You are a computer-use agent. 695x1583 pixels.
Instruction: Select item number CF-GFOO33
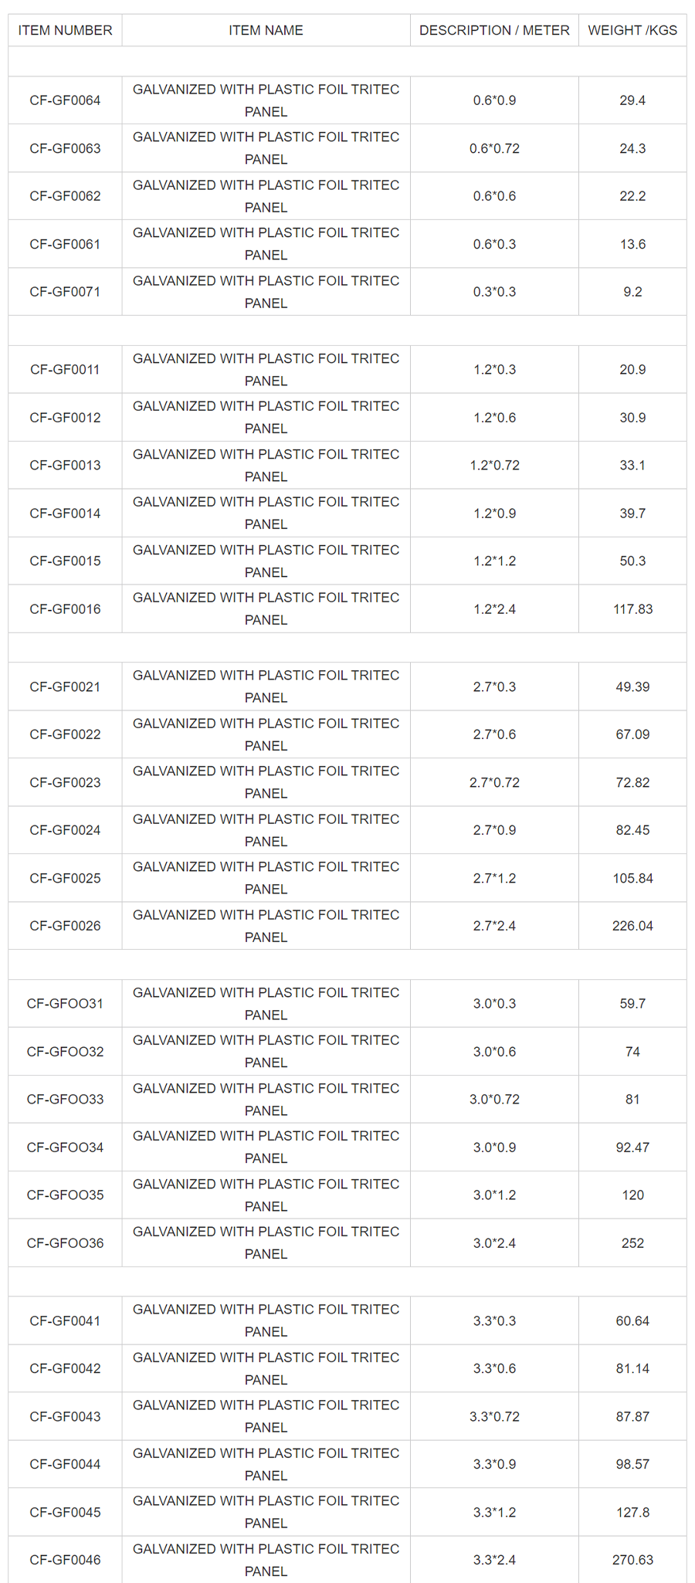tap(65, 1099)
